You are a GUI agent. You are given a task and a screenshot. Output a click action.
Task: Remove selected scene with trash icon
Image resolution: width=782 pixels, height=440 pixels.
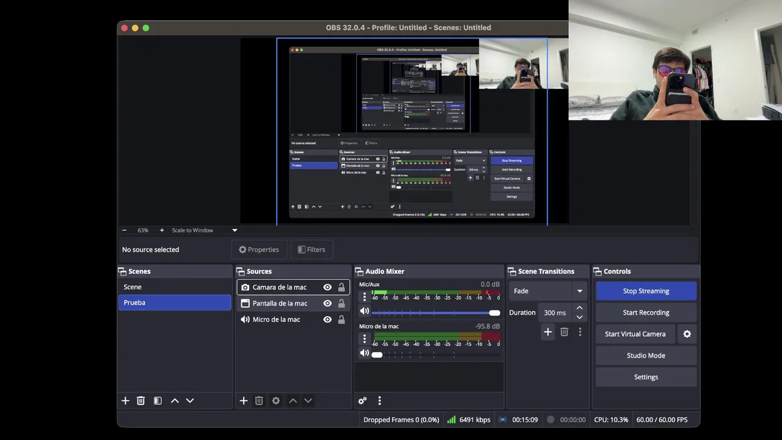(141, 401)
